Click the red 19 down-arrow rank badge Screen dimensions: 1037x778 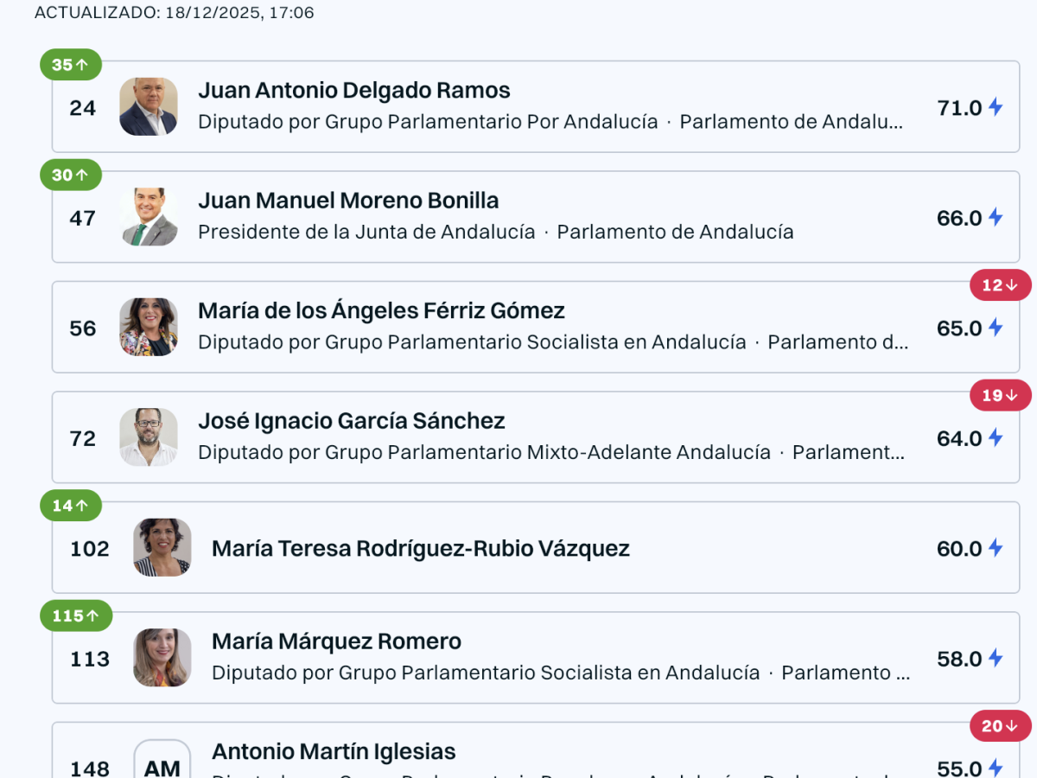click(1000, 395)
